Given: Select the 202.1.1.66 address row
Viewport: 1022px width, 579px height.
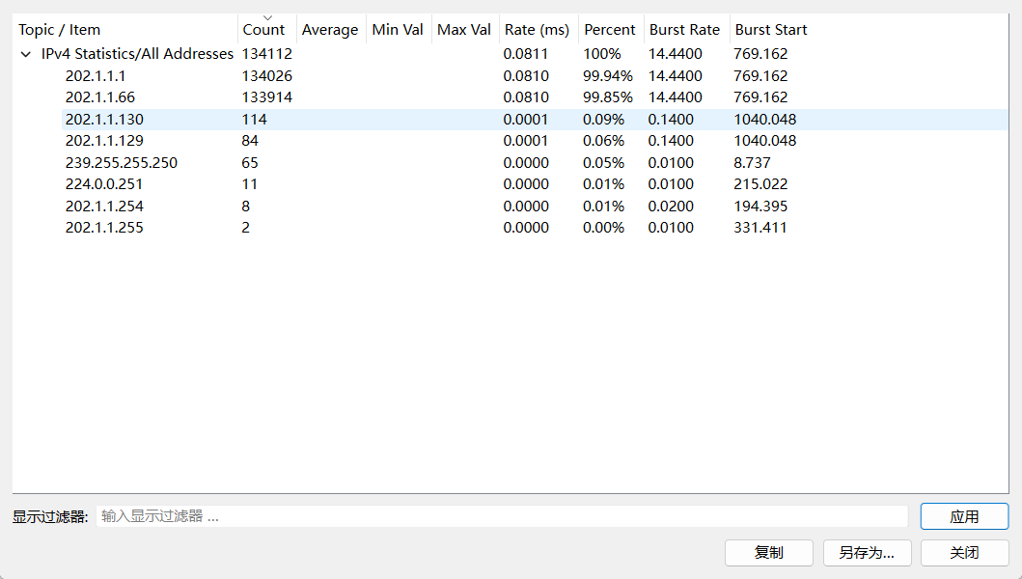Looking at the screenshot, I should pyautogui.click(x=511, y=97).
